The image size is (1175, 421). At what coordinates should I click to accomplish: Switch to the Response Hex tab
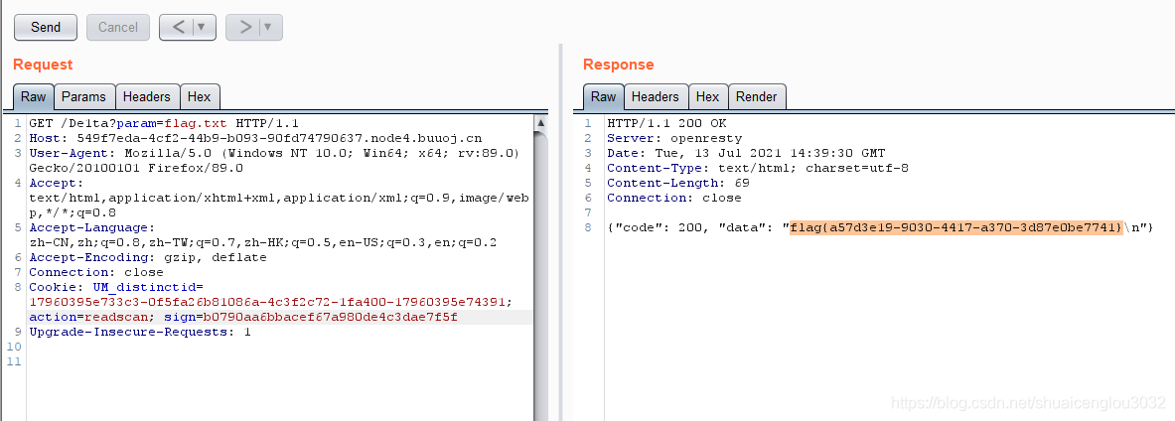pyautogui.click(x=707, y=96)
